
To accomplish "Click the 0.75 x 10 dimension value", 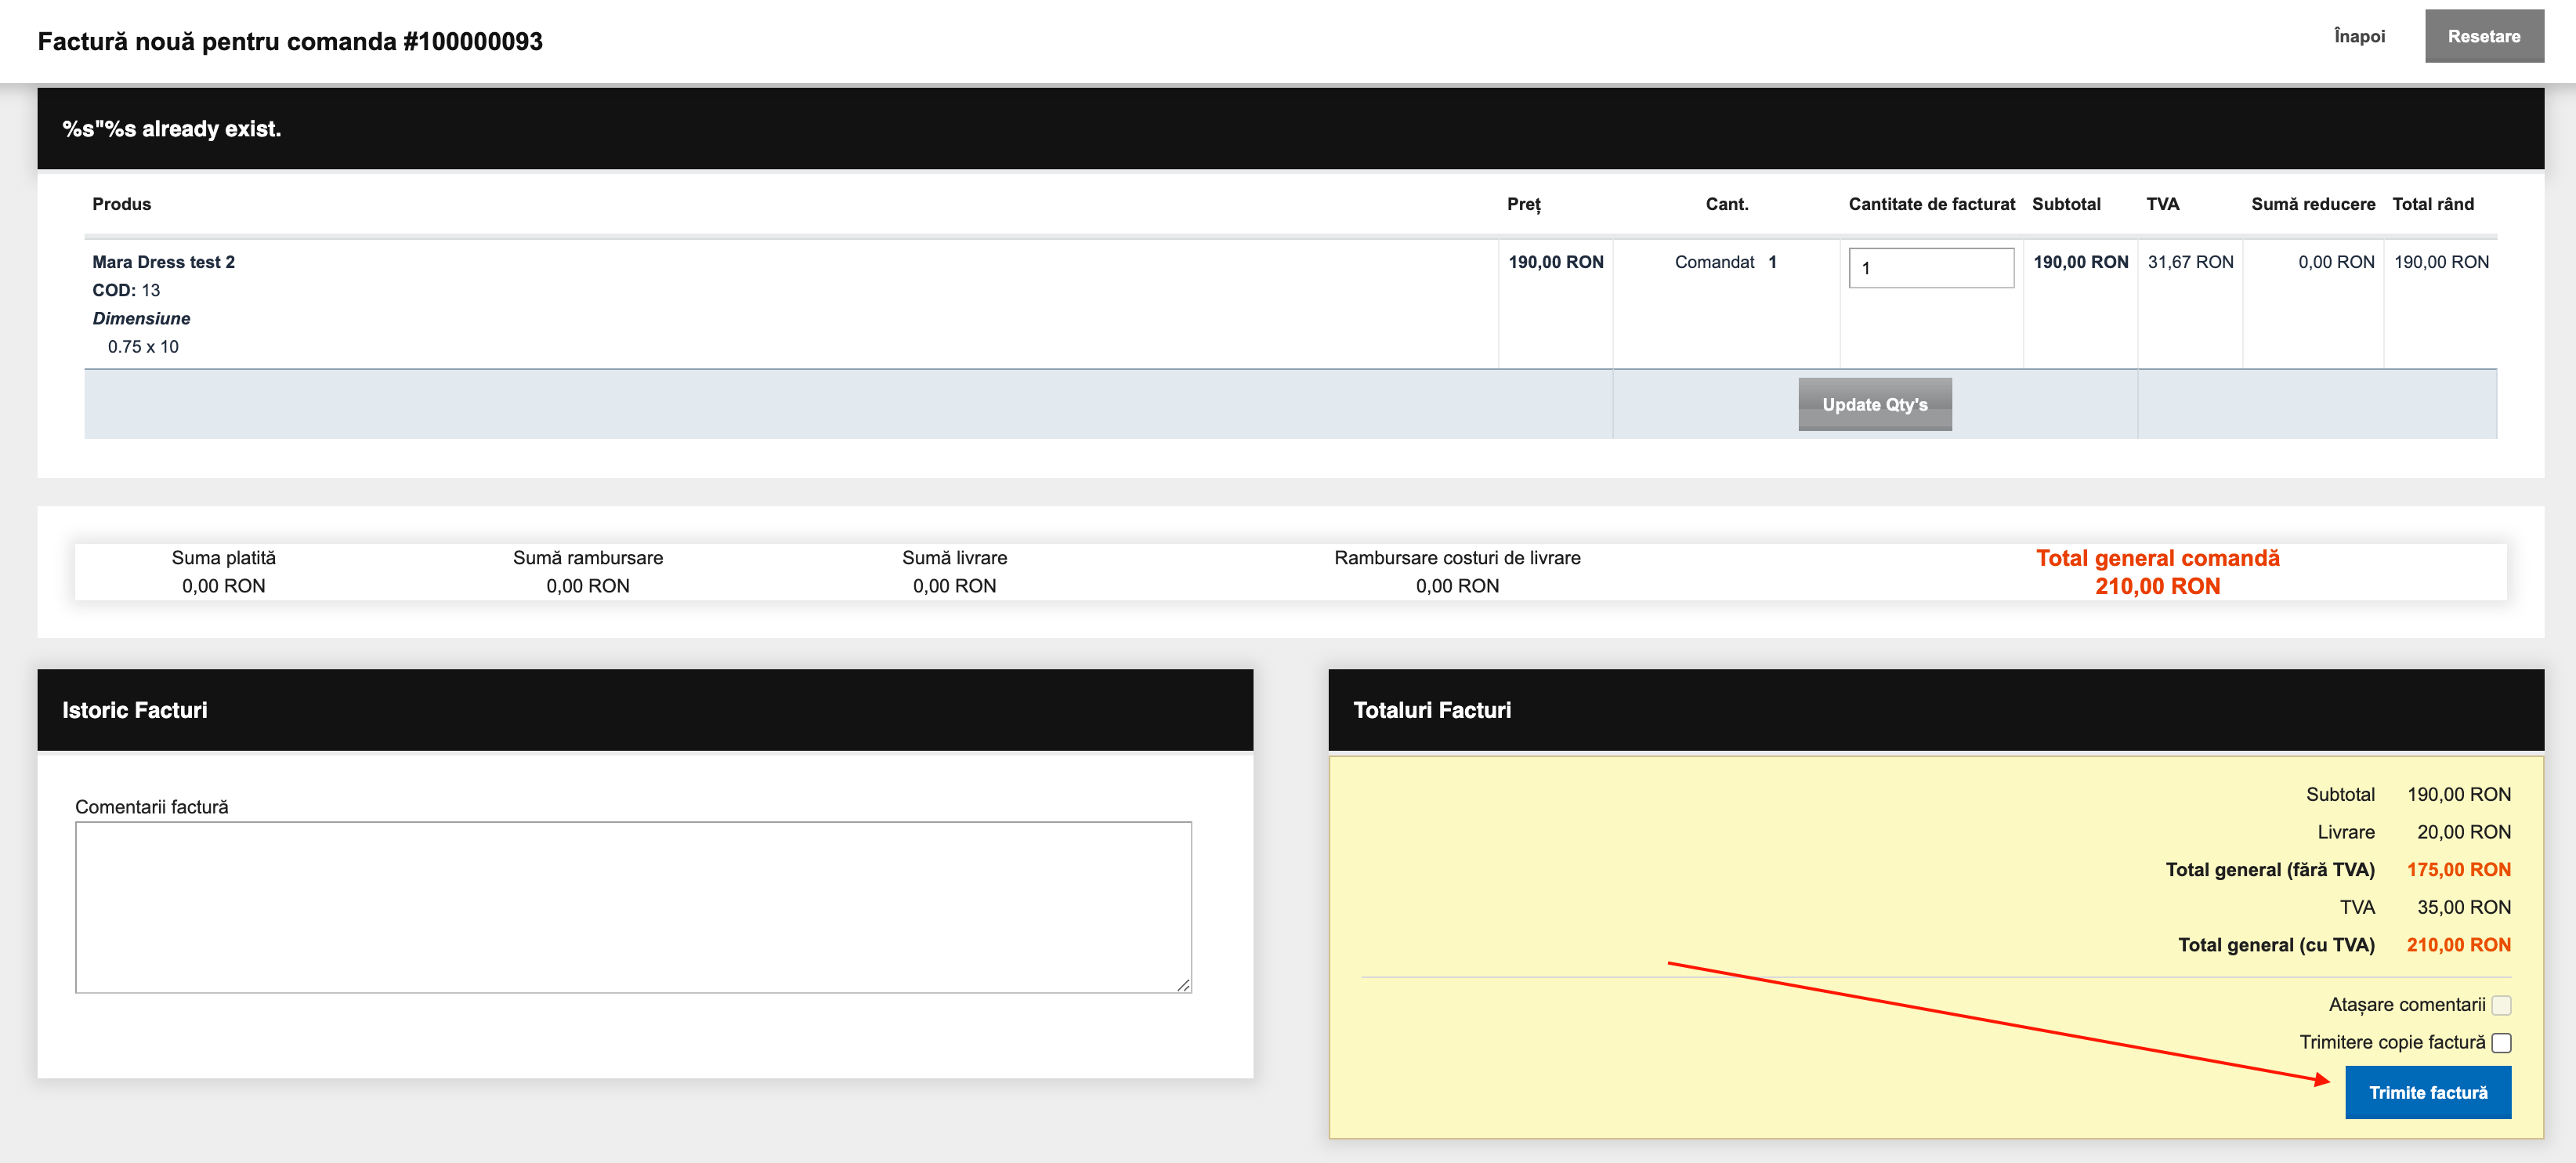I will [x=143, y=347].
